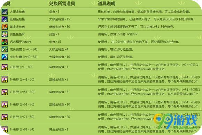Click the 远古精灵的秘药 potion icon
The width and height of the screenshot is (202, 135).
tap(5, 42)
